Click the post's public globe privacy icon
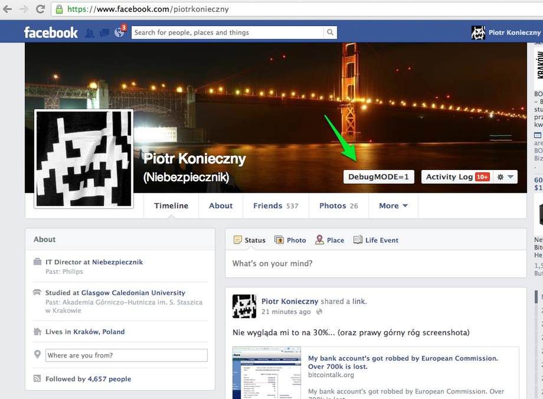The width and height of the screenshot is (543, 399). (319, 312)
